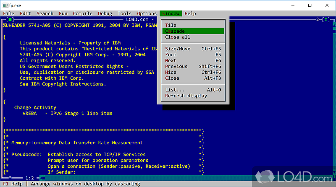336x187 pixels.
Task: Open the Options menu
Action: coord(147,13)
